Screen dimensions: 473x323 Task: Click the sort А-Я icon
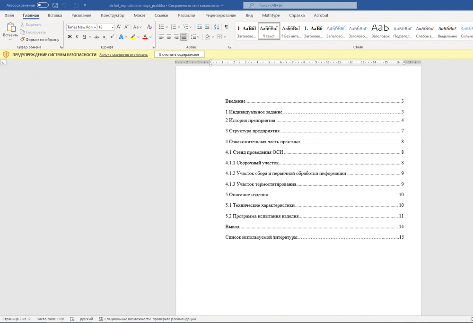pos(217,27)
